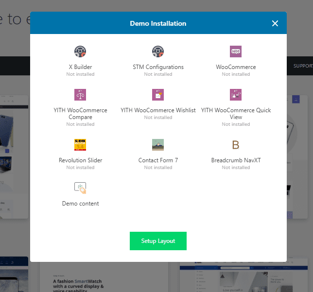313x292 pixels.
Task: Click Not installed under YITH WooCommerce Quick View
Action: click(236, 124)
